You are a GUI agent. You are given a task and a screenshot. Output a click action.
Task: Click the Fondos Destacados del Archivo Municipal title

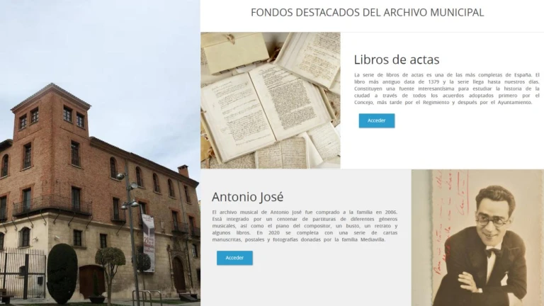click(x=367, y=13)
